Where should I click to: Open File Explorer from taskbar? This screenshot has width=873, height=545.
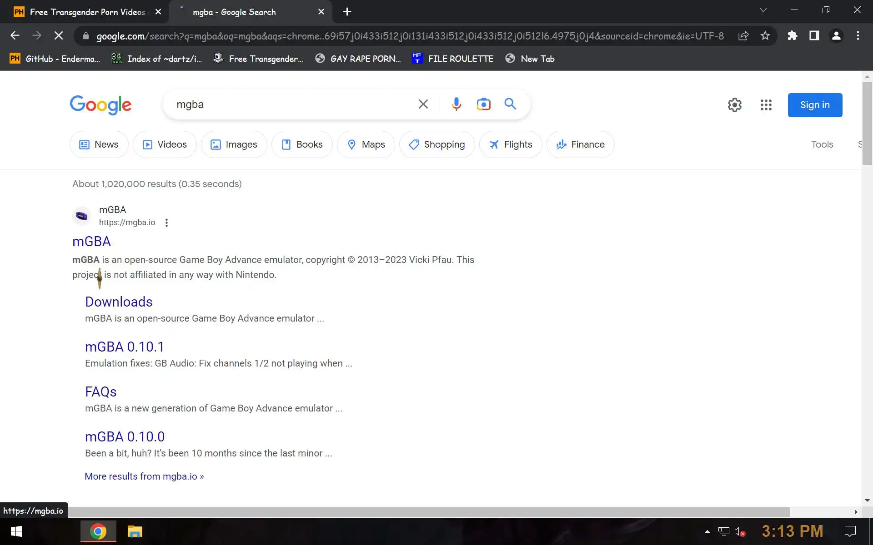135,531
